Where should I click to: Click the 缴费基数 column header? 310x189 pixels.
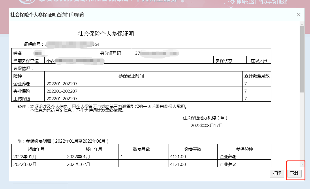tap(193, 149)
